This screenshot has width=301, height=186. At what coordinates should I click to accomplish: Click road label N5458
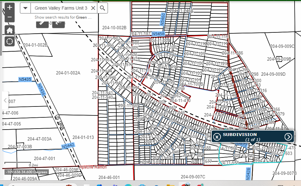158,34
